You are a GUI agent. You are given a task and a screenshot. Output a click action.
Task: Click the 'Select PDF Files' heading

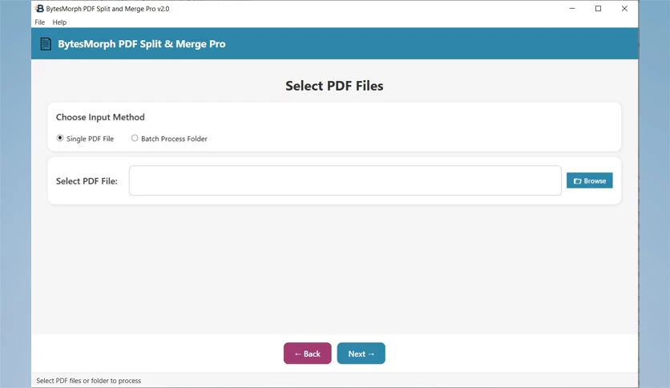coord(334,86)
